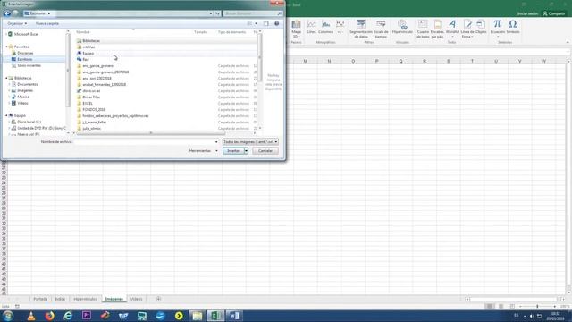The image size is (572, 322).
Task: Insert an Objeto from ribbon
Action: tap(481, 27)
